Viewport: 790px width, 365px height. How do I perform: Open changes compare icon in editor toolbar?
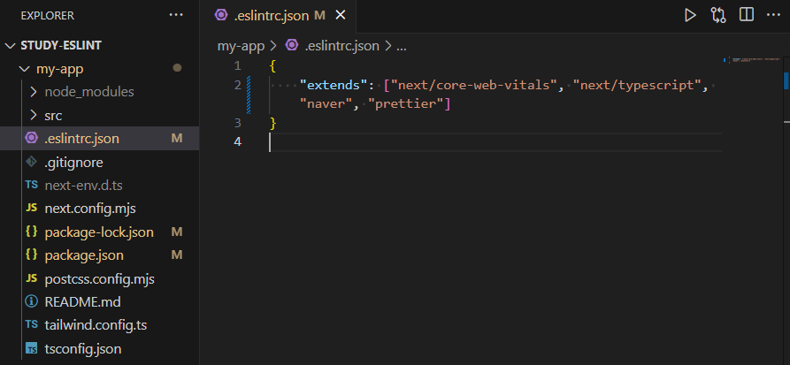pos(718,15)
